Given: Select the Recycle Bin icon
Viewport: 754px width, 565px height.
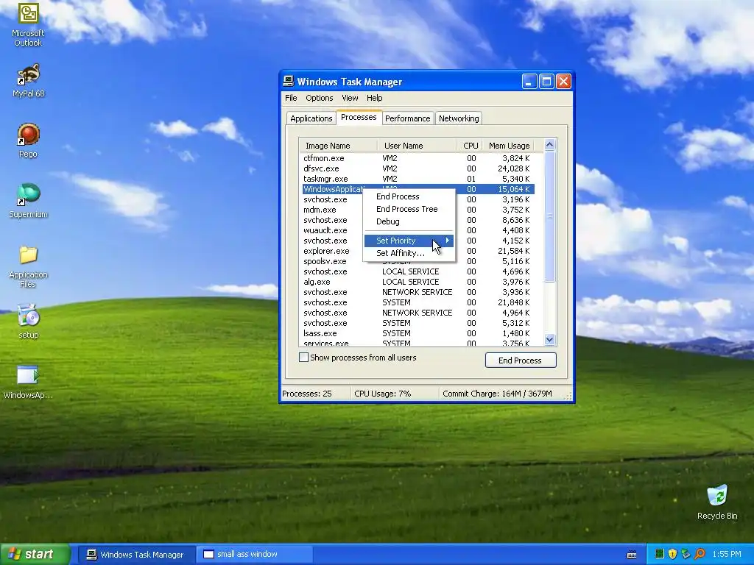Looking at the screenshot, I should (x=717, y=502).
